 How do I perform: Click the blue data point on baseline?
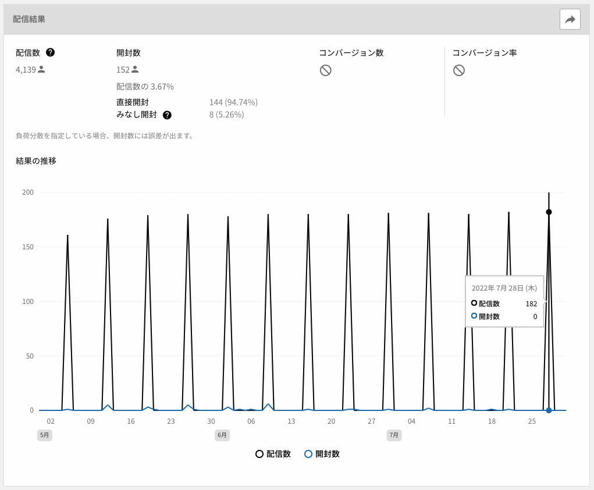click(x=549, y=410)
